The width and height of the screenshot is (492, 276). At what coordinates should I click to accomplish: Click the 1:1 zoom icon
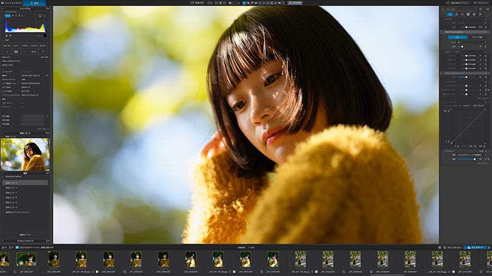[224, 3]
